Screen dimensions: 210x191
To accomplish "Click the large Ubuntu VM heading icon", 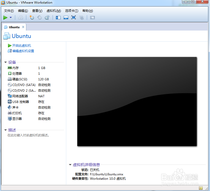I will click(7, 36).
